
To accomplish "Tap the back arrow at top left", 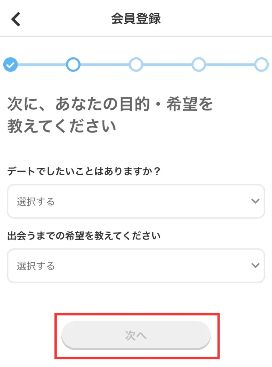I will (x=16, y=19).
